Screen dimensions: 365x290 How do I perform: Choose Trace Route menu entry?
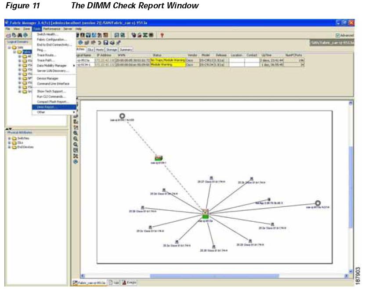[54, 55]
